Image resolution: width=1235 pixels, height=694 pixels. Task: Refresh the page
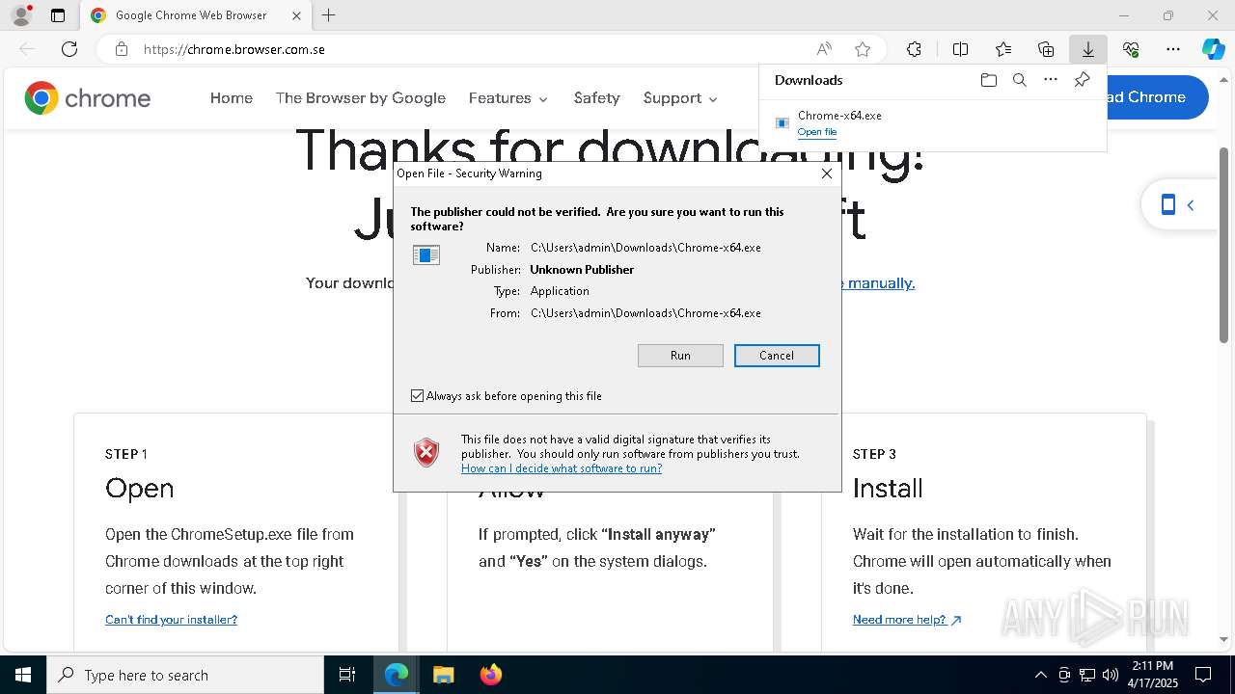pos(69,49)
